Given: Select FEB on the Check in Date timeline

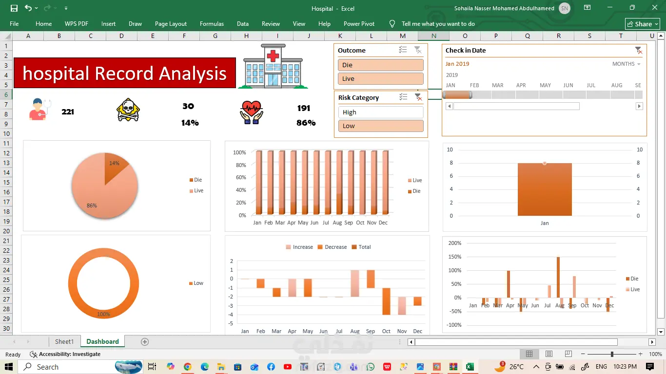Looking at the screenshot, I should click(480, 95).
